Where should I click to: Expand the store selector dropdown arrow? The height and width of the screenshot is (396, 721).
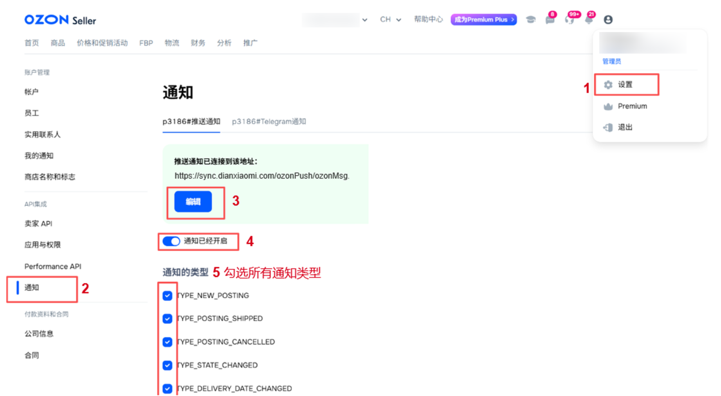click(x=364, y=20)
